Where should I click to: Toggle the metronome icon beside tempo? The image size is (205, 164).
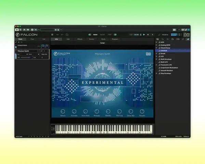pyautogui.click(x=141, y=35)
